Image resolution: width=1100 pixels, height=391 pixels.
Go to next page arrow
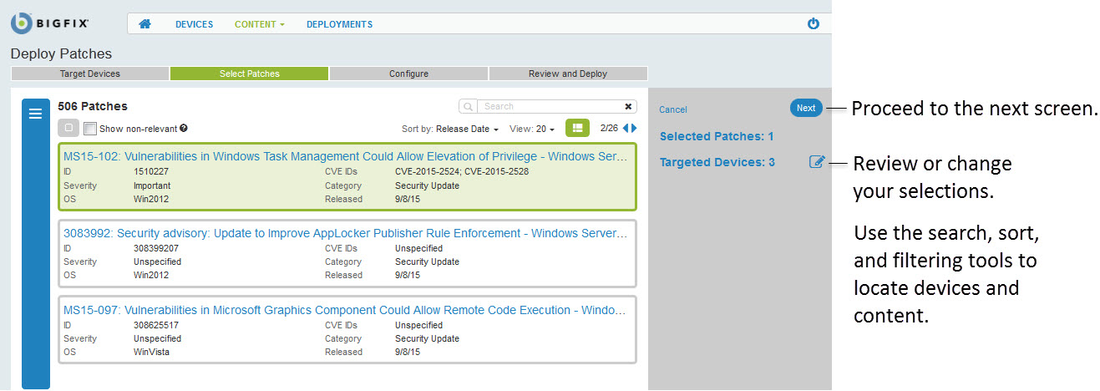[634, 128]
